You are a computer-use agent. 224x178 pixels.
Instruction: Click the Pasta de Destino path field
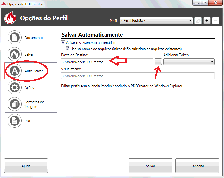(107, 62)
